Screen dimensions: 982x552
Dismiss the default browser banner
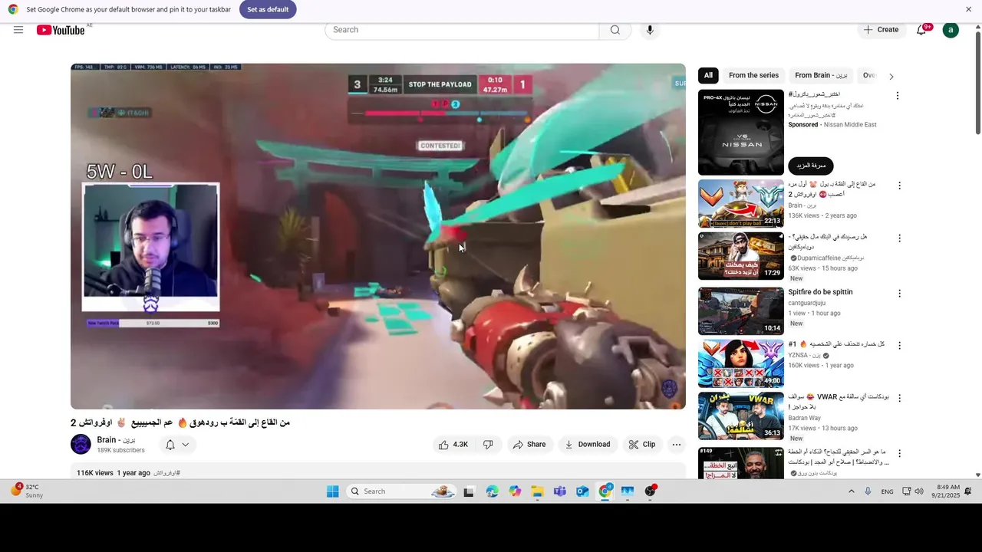tap(968, 9)
